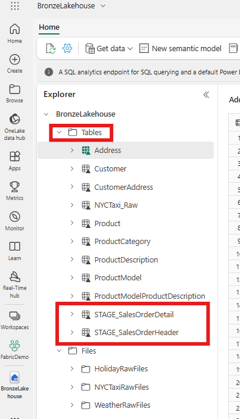Select the ProductDescription table
The image size is (240, 419).
click(126, 259)
